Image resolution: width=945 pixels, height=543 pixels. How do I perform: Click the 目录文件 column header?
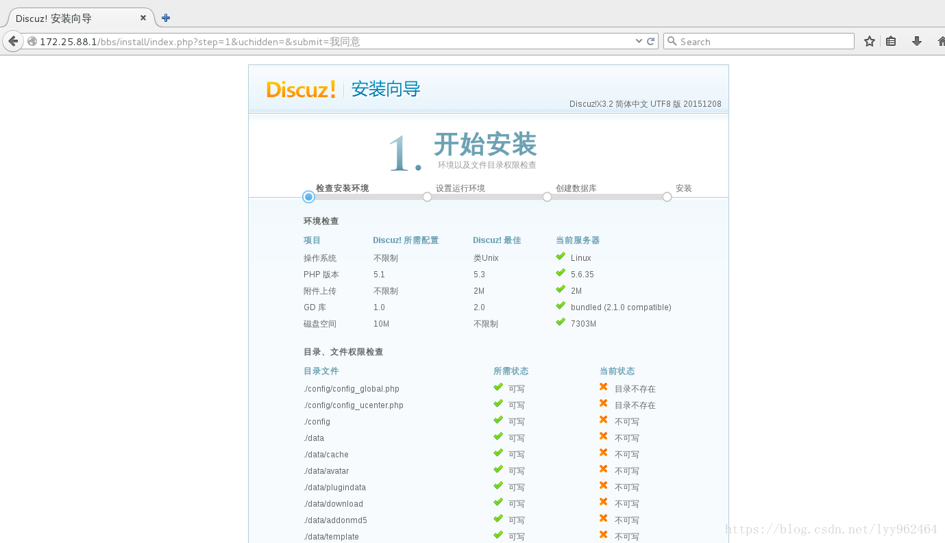click(x=321, y=371)
